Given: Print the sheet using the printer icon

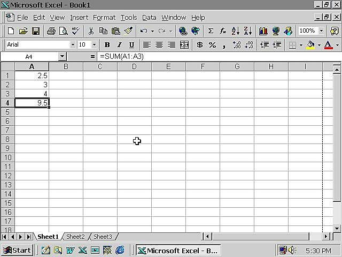Looking at the screenshot, I should point(51,31).
